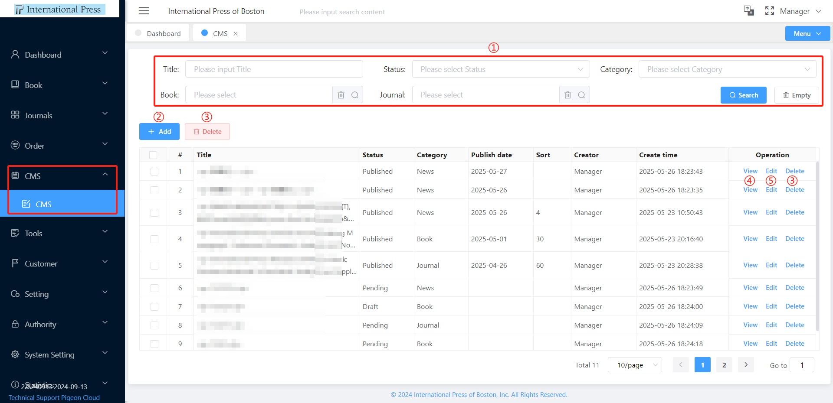The height and width of the screenshot is (403, 833).
Task: Open the Category select dropdown
Action: click(x=727, y=69)
